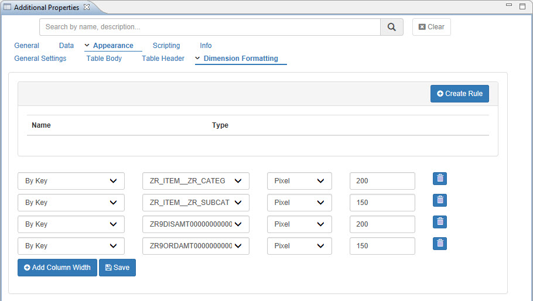Image resolution: width=533 pixels, height=301 pixels.
Task: Expand the ZR9ORDAMT dimension dropdown
Action: pyautogui.click(x=196, y=246)
